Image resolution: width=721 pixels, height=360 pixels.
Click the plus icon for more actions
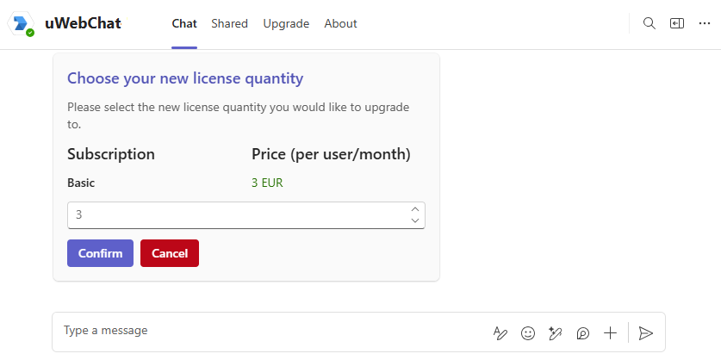click(611, 332)
